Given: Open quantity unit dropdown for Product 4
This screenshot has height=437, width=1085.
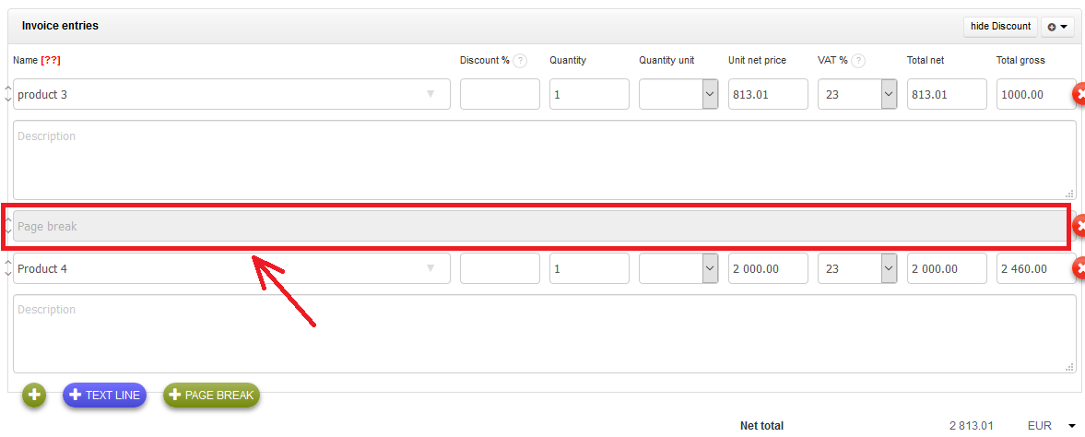Looking at the screenshot, I should tap(710, 268).
